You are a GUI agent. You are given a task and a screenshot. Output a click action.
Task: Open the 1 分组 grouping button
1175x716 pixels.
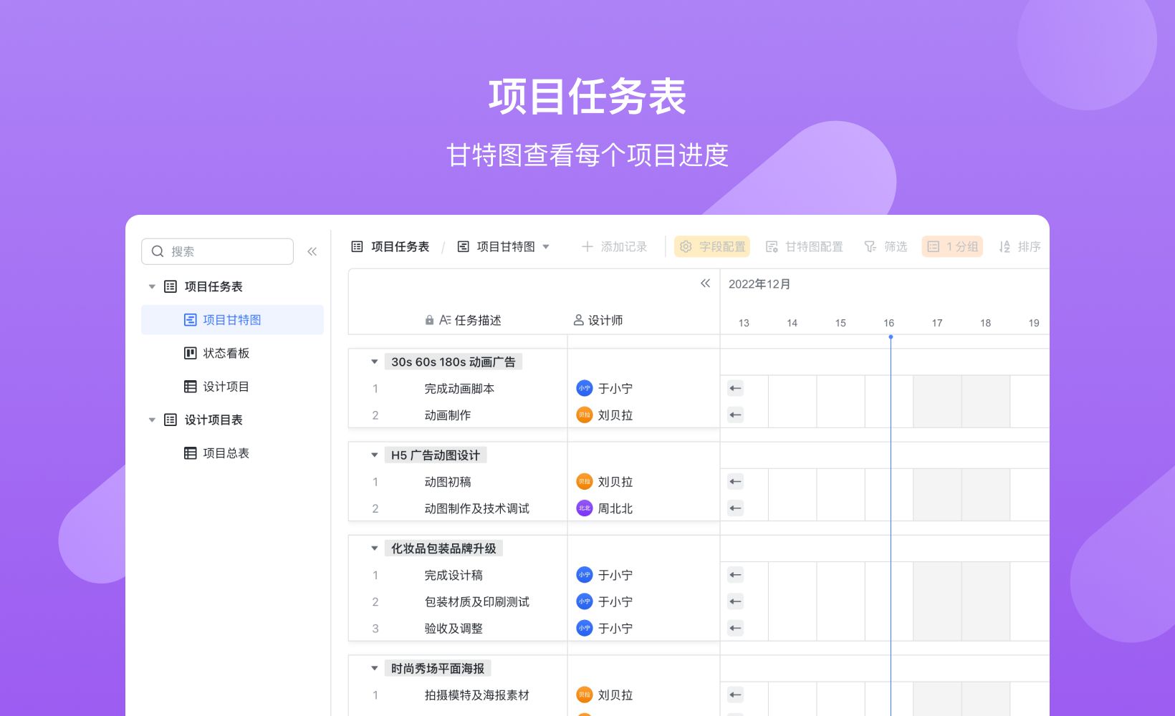[952, 246]
